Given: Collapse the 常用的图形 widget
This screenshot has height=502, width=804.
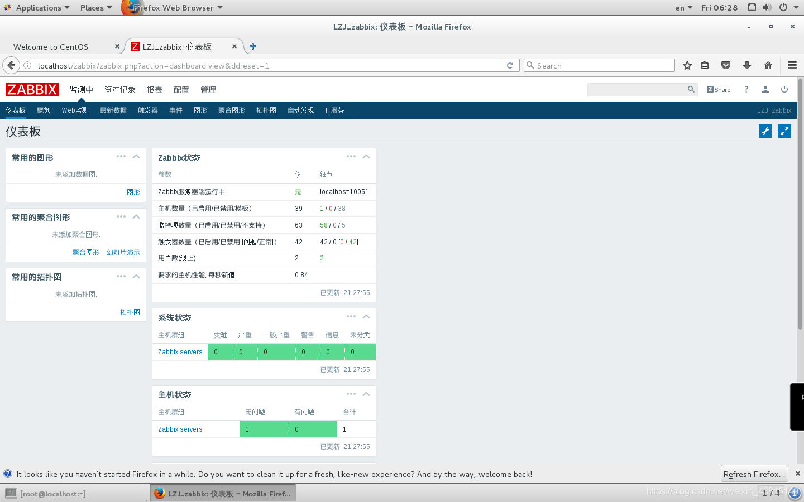Looking at the screenshot, I should pos(136,156).
